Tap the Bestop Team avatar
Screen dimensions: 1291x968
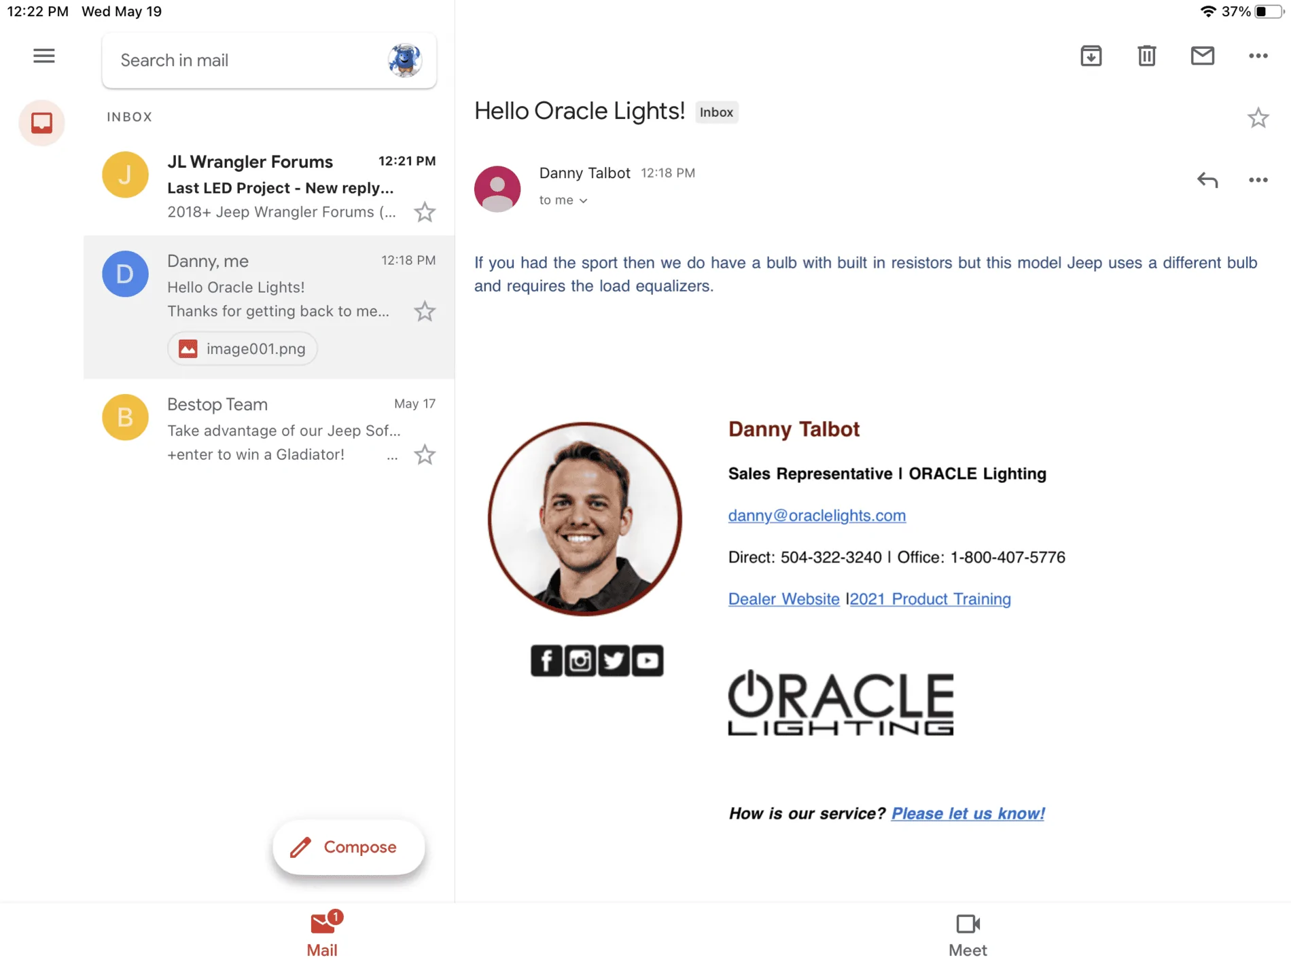pos(125,417)
